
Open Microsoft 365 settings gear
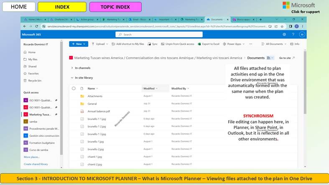(284, 35)
